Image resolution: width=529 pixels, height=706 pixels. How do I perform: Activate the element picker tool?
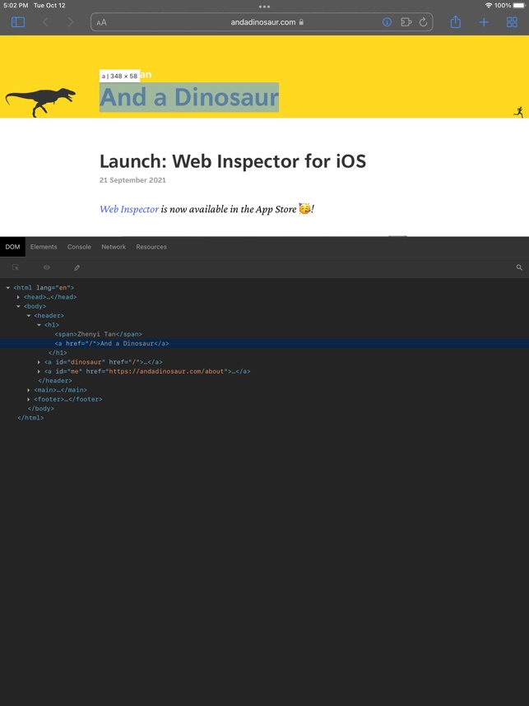point(16,267)
